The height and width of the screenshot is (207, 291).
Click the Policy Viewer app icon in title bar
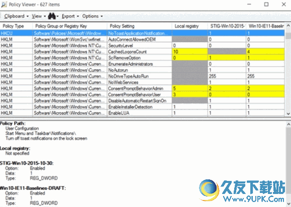tap(4, 5)
